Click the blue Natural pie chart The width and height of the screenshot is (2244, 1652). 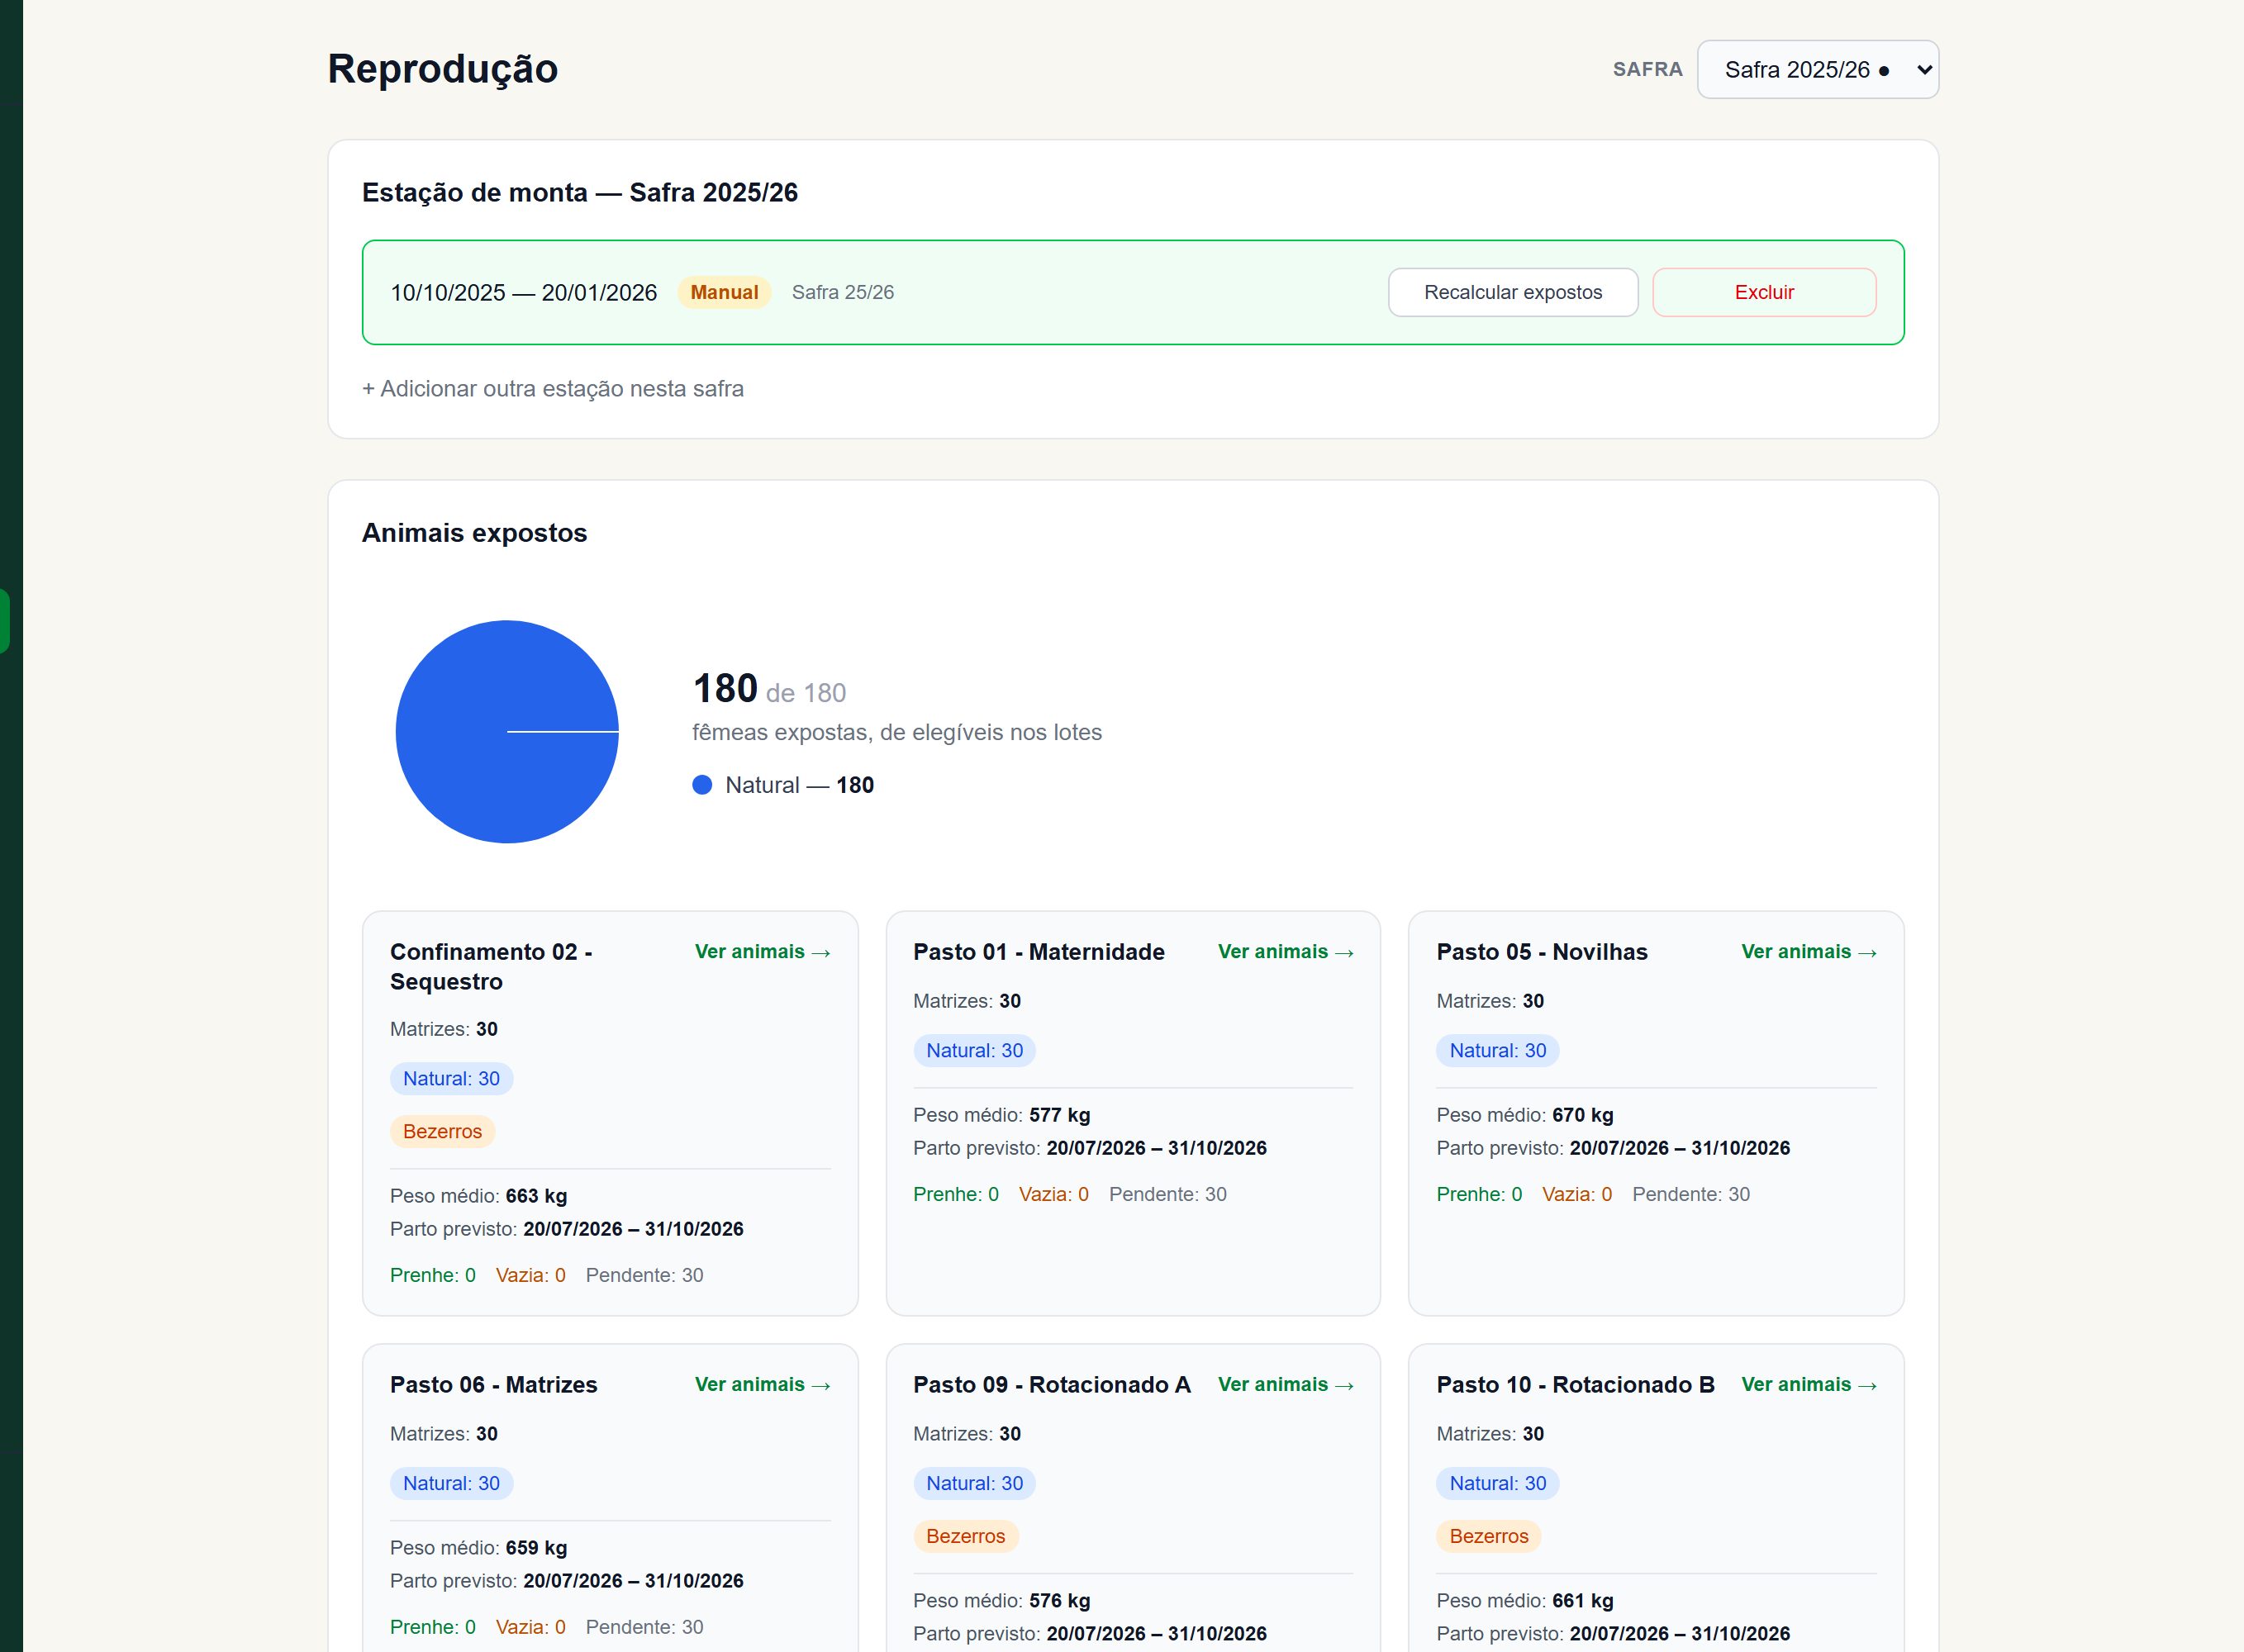[507, 732]
